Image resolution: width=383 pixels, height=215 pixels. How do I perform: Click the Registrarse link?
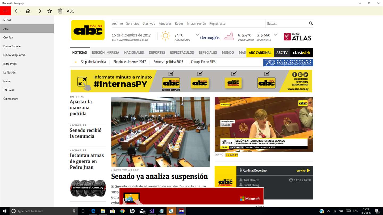click(x=217, y=23)
